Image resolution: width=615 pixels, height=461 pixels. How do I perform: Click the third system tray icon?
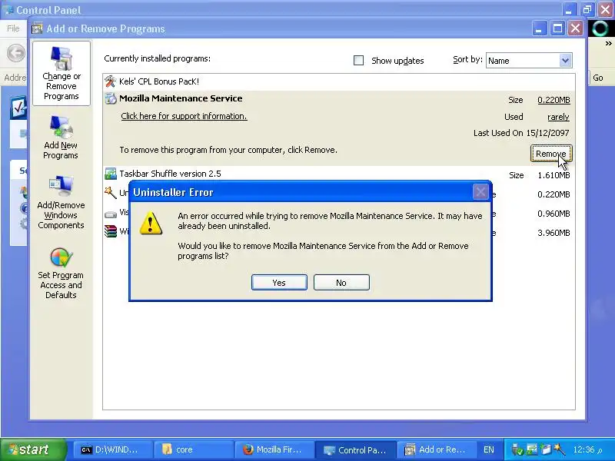(x=546, y=449)
